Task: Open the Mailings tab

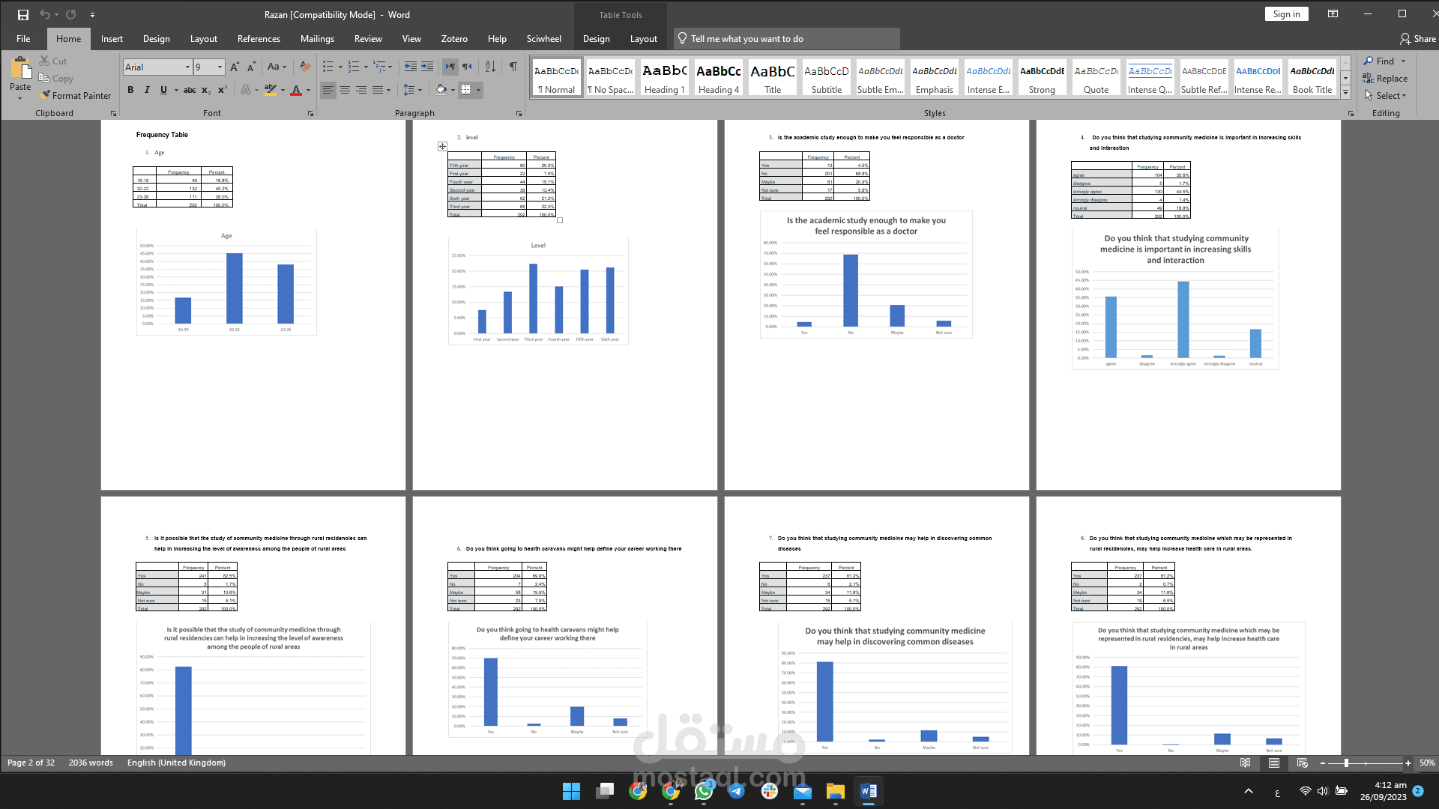Action: click(x=317, y=39)
